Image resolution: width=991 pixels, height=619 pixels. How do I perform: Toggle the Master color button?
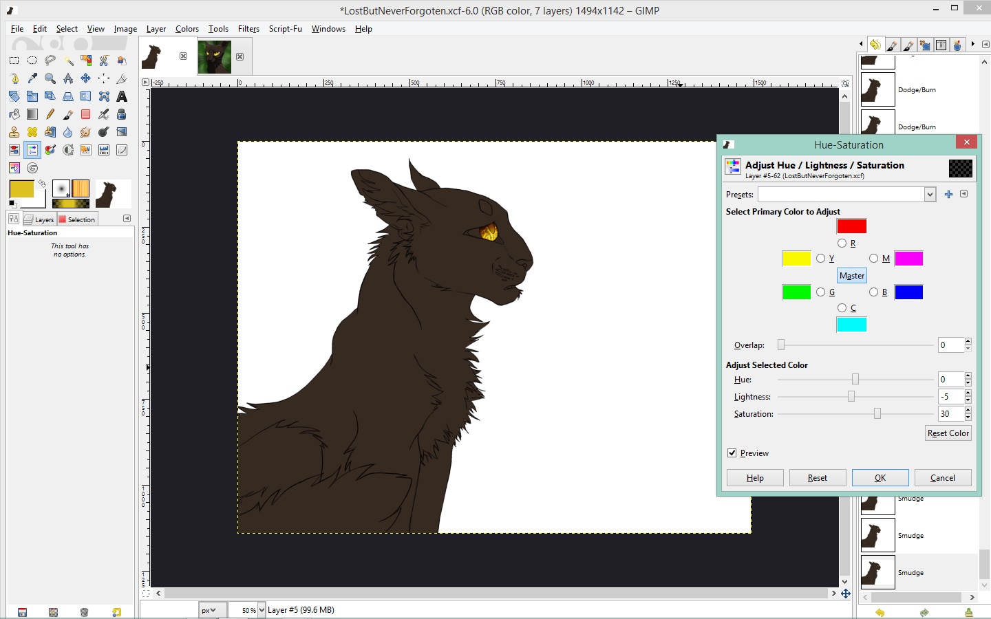tap(852, 275)
